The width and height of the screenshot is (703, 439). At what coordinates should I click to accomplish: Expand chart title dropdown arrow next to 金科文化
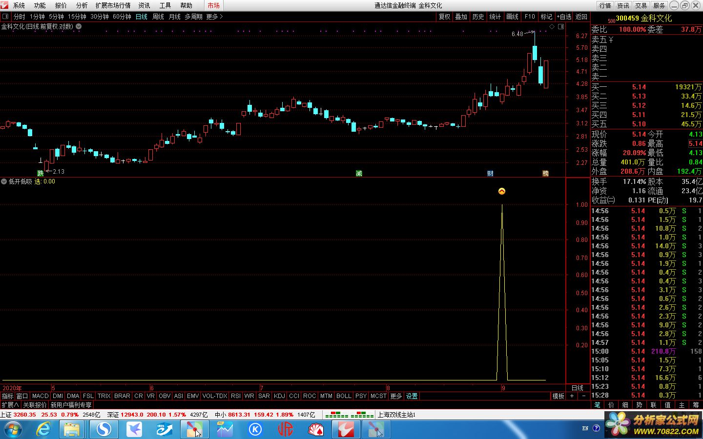click(79, 26)
